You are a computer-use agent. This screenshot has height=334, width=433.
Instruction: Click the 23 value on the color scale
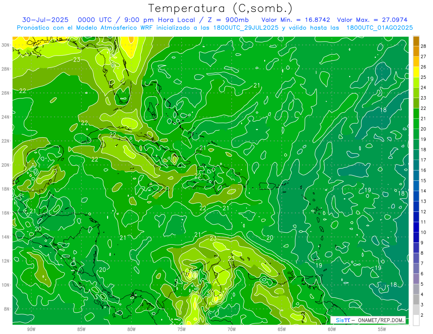tap(424, 98)
